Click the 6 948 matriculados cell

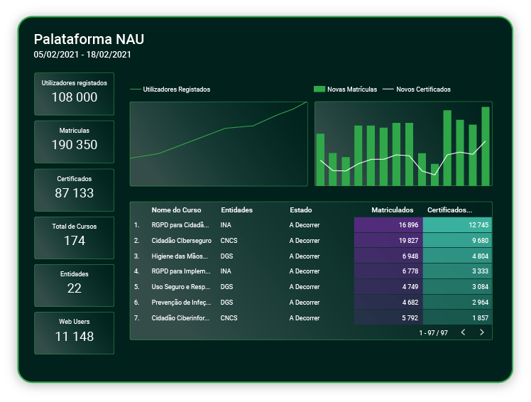(x=388, y=256)
